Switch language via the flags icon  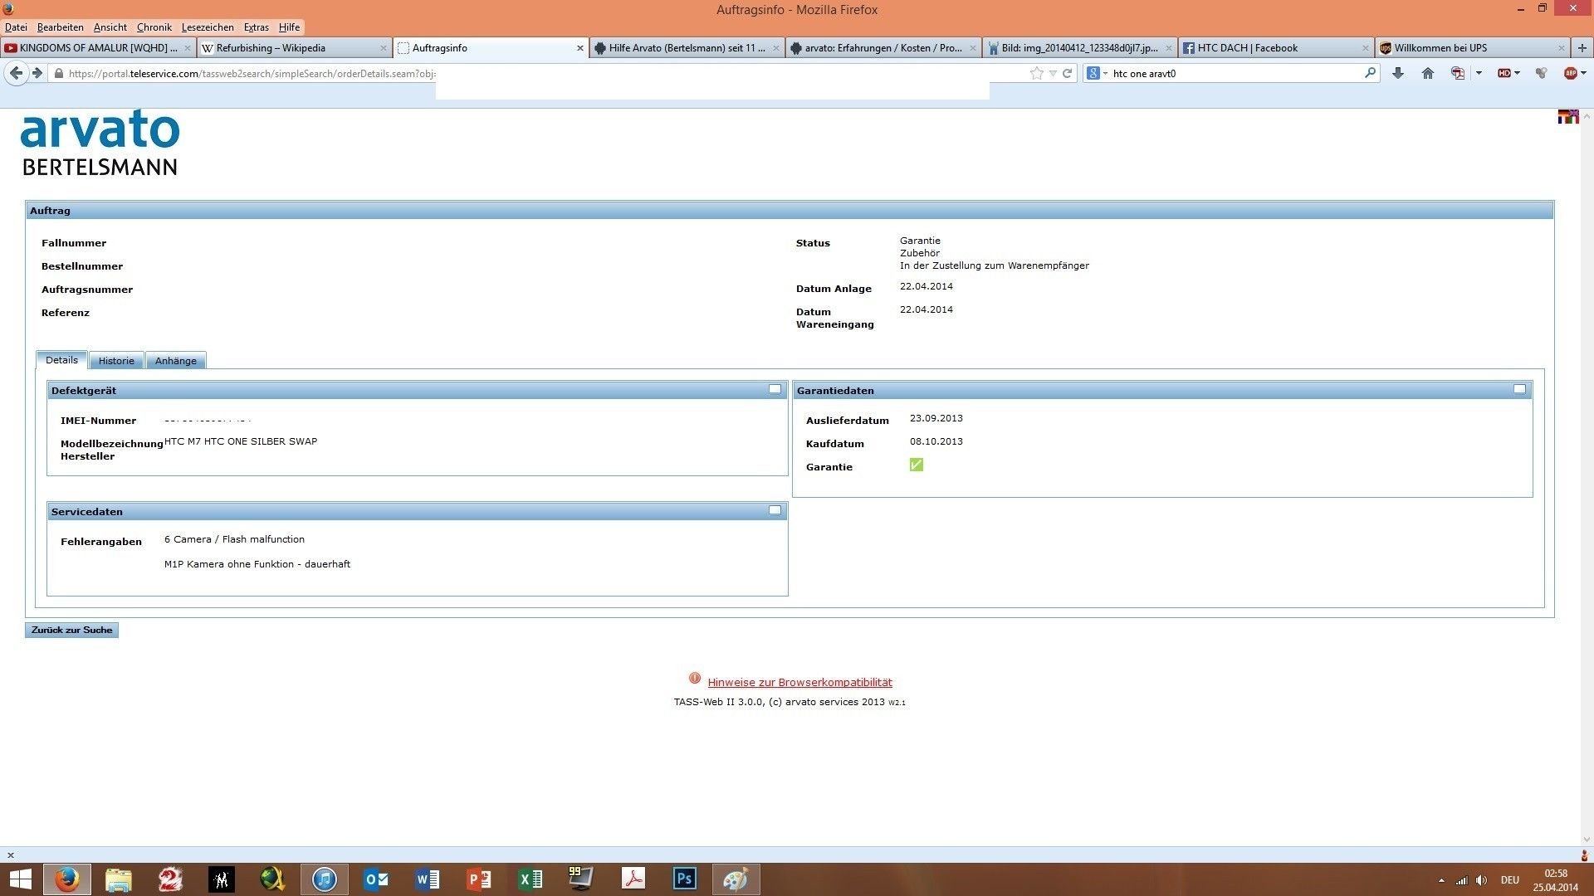pyautogui.click(x=1568, y=116)
